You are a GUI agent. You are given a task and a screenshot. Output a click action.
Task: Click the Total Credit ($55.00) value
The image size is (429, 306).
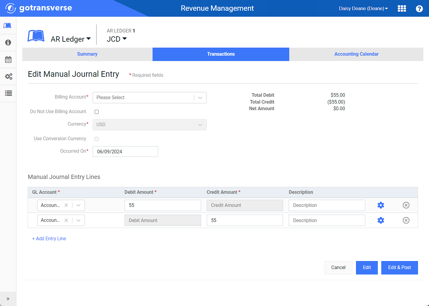pos(336,102)
